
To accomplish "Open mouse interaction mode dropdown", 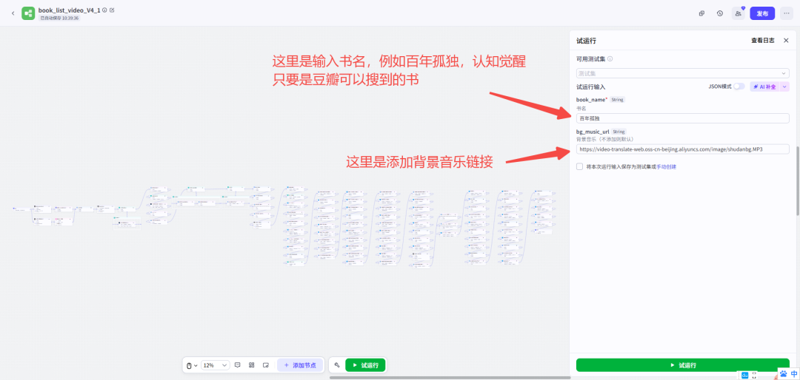I will coord(191,365).
